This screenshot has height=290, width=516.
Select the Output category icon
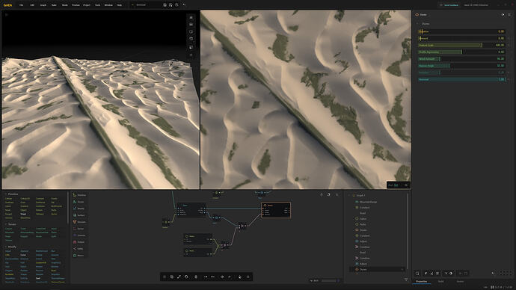pos(75,242)
